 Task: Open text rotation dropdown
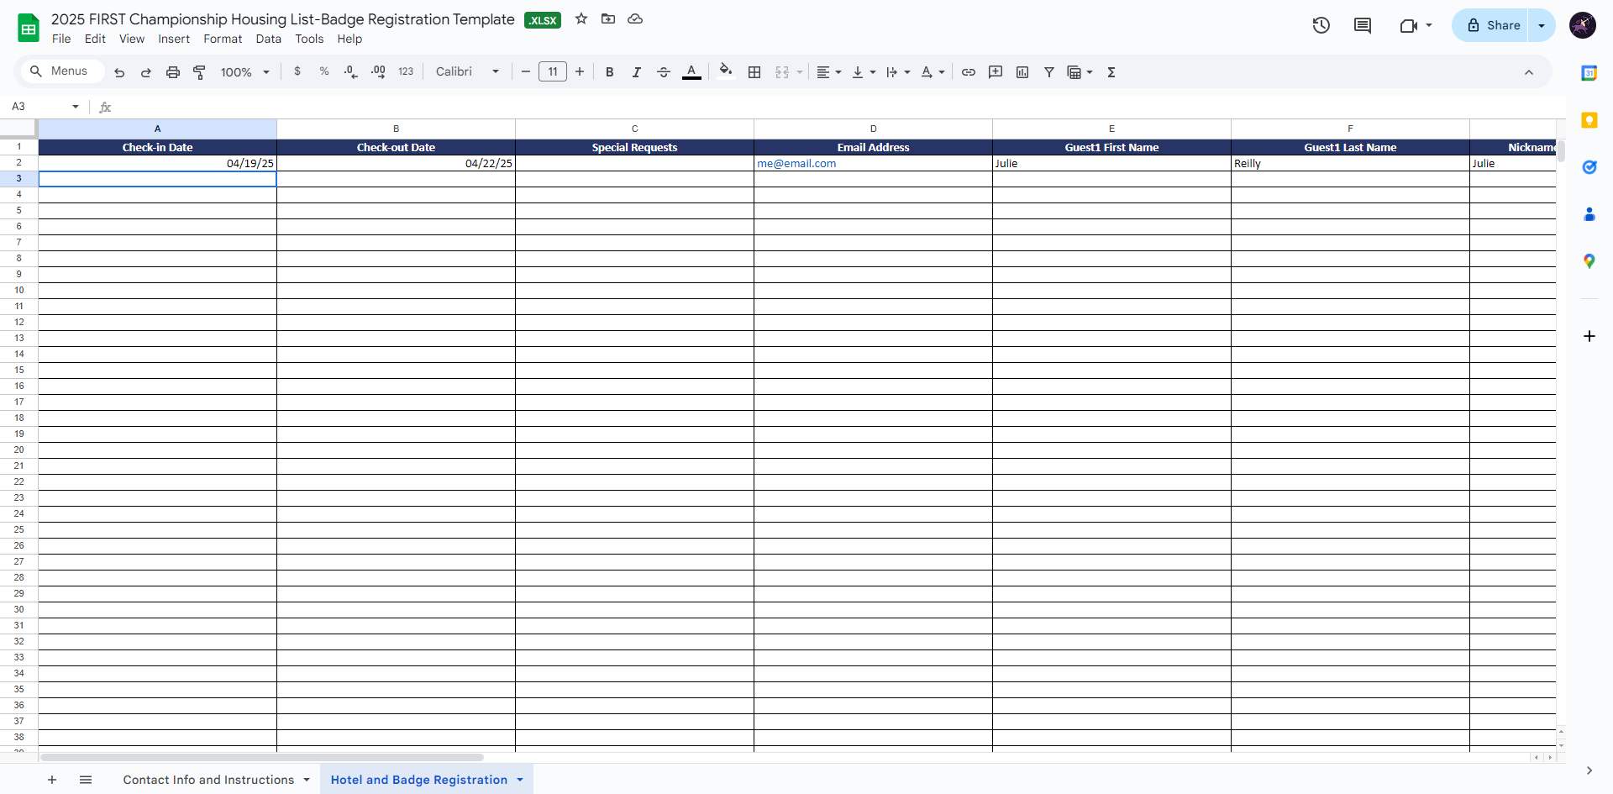coord(933,72)
